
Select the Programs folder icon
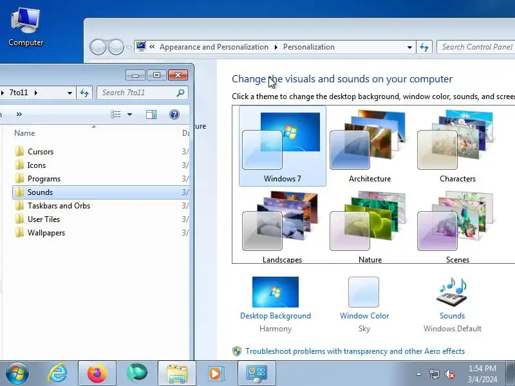click(x=19, y=179)
